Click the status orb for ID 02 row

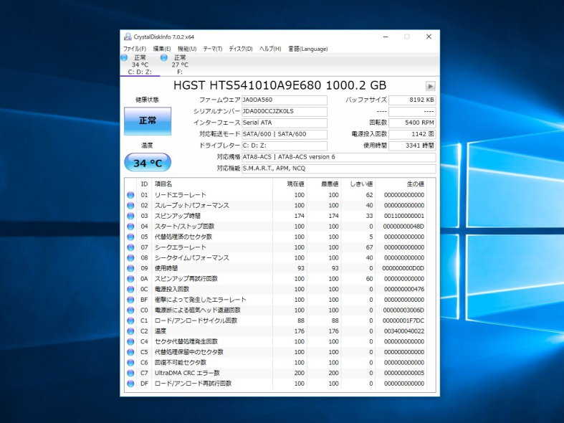[x=130, y=205]
